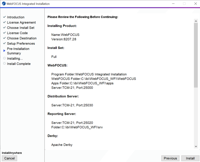Click the checkmark beside Setup Preferences
The width and height of the screenshot is (200, 162).
4,43
